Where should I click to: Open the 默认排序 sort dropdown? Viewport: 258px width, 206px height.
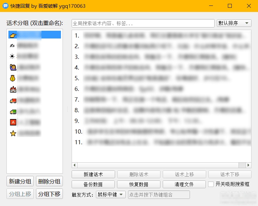click(234, 23)
